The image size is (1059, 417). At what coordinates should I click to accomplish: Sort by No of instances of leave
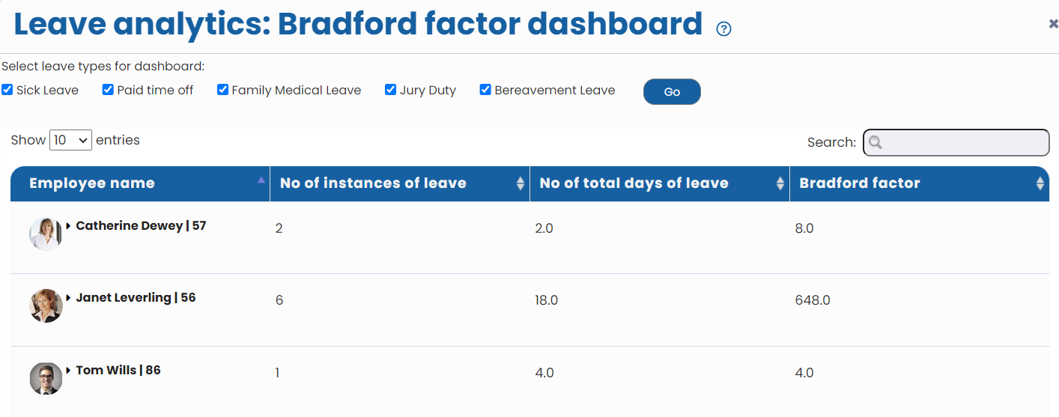point(521,183)
